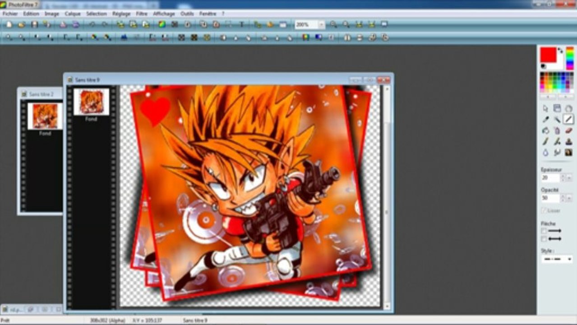Choose the Selection arrow tool
The width and height of the screenshot is (577, 325).
coord(545,108)
